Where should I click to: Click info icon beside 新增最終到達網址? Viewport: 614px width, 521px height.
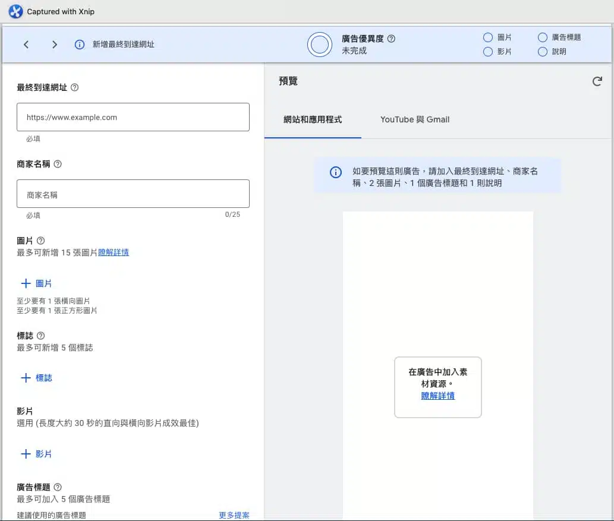pyautogui.click(x=80, y=45)
